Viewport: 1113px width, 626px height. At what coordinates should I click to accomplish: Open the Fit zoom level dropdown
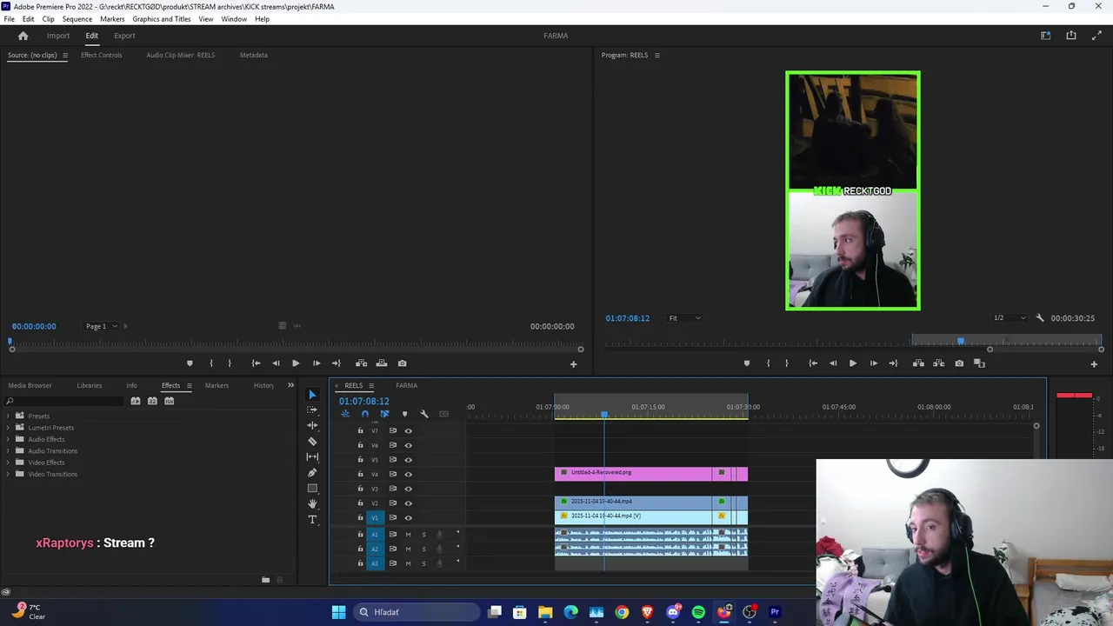click(x=683, y=318)
